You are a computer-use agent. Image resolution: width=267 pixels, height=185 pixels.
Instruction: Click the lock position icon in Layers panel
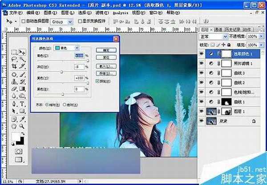(x=223, y=45)
